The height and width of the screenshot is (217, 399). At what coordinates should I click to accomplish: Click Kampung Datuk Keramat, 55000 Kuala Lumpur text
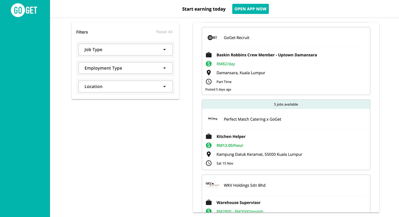[x=260, y=154]
